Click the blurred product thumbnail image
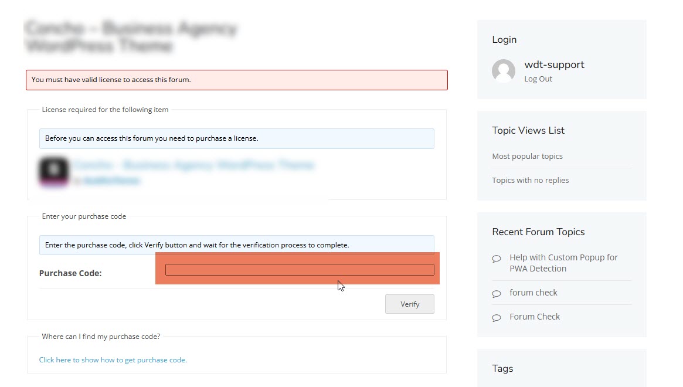The width and height of the screenshot is (683, 387). (x=53, y=172)
